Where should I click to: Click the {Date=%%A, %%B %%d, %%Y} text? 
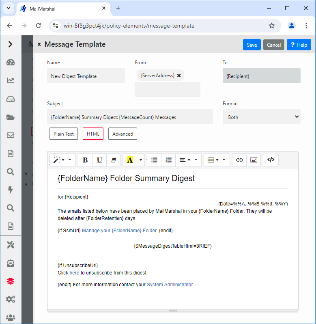[253, 204]
